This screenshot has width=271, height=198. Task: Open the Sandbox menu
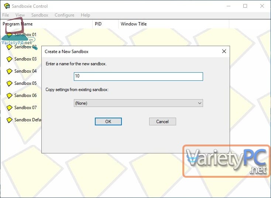40,15
